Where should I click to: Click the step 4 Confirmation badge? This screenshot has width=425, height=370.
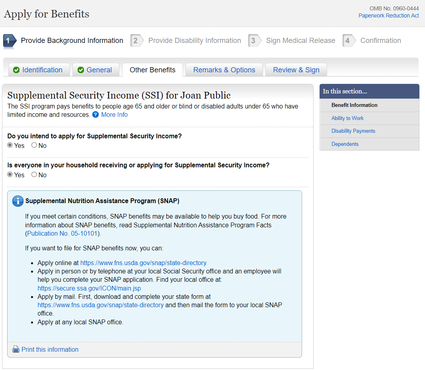coord(348,41)
